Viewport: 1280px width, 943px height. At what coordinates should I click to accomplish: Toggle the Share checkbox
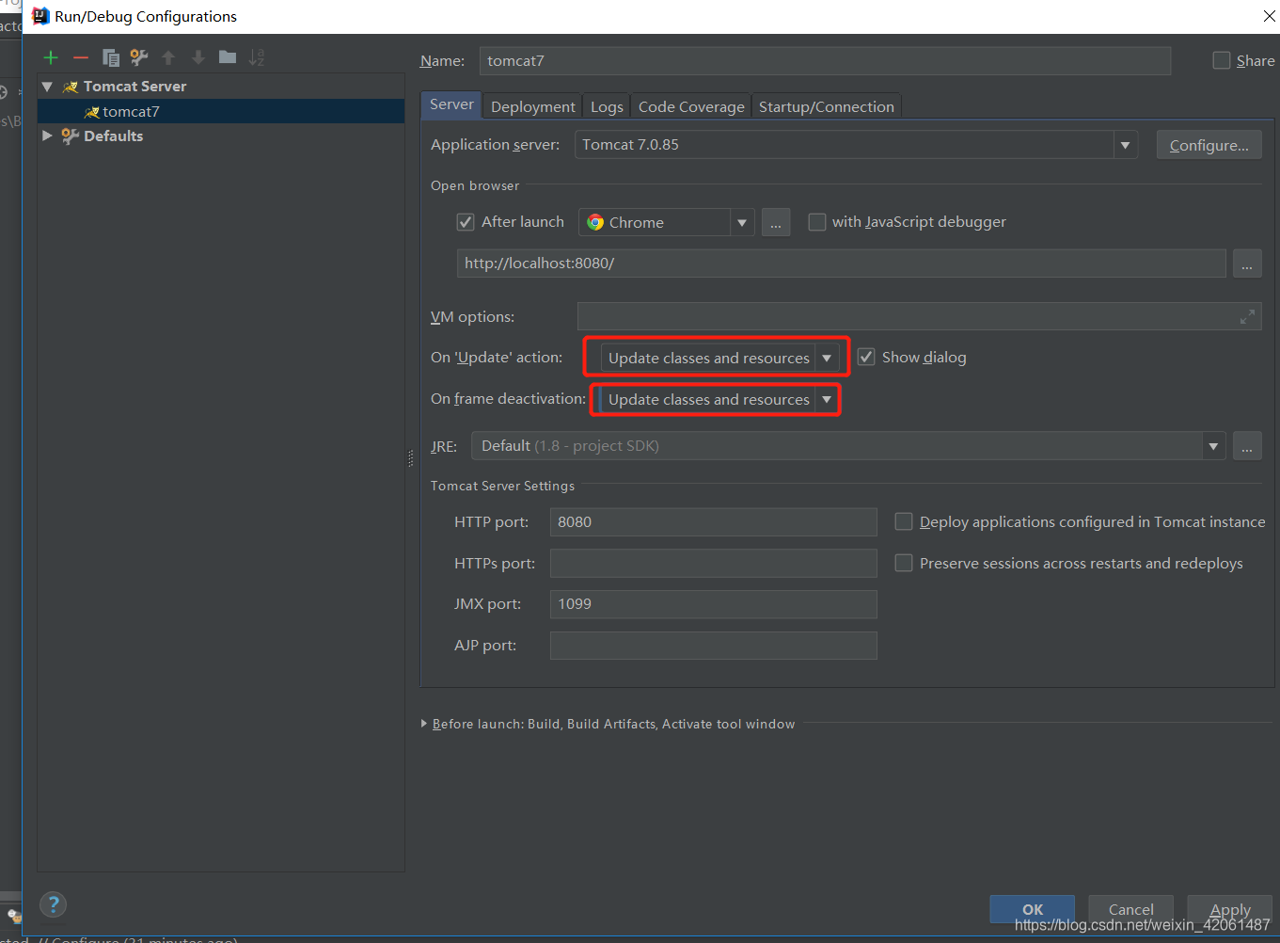[x=1222, y=60]
